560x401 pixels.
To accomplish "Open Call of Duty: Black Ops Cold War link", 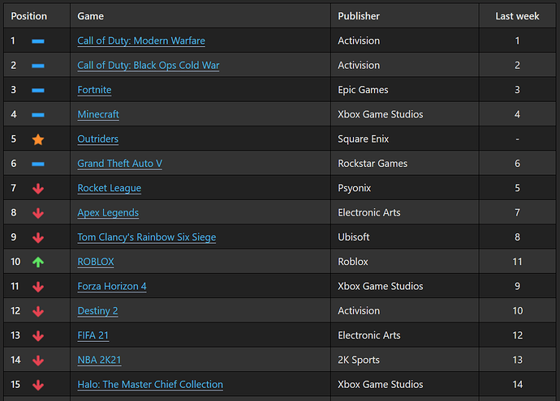I will click(149, 66).
